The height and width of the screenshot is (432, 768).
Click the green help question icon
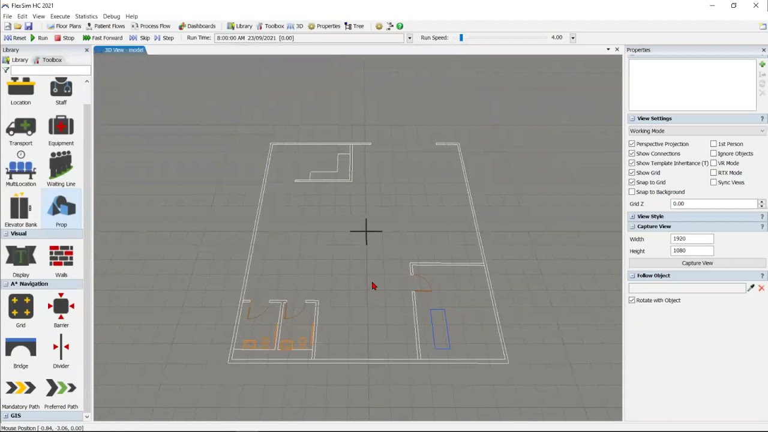[x=400, y=26]
